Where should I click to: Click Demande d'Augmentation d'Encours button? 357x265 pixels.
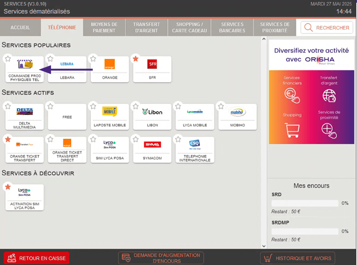161,258
